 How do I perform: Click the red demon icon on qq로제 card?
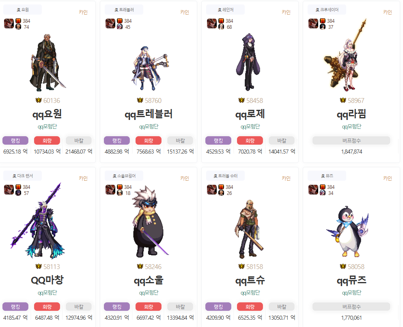tap(212, 24)
